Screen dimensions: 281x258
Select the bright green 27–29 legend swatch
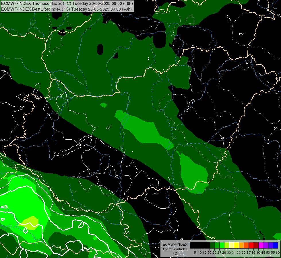tap(222, 245)
